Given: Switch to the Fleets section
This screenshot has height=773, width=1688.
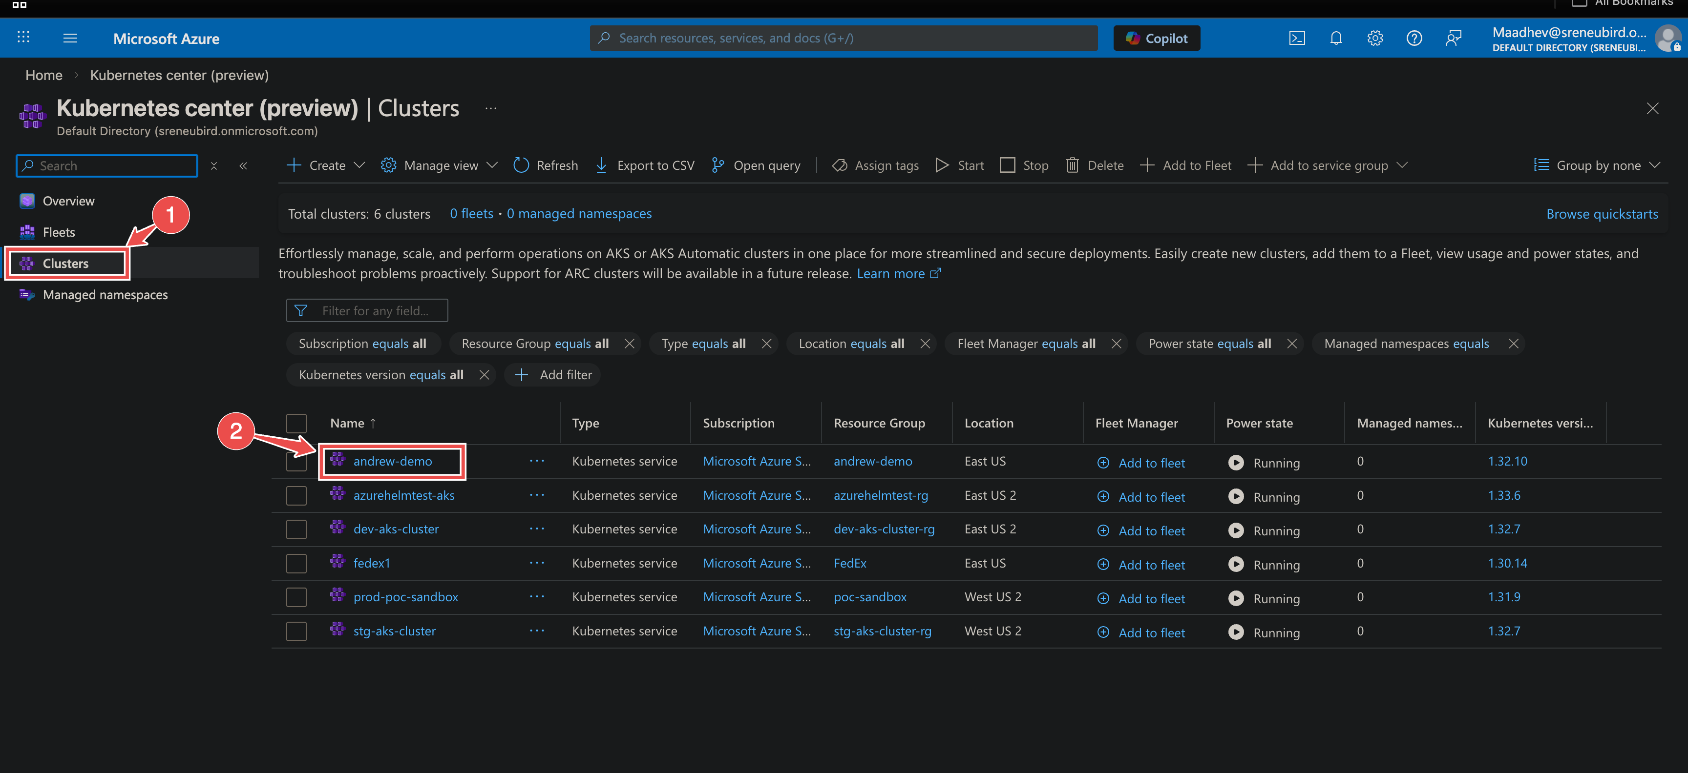Looking at the screenshot, I should tap(58, 232).
